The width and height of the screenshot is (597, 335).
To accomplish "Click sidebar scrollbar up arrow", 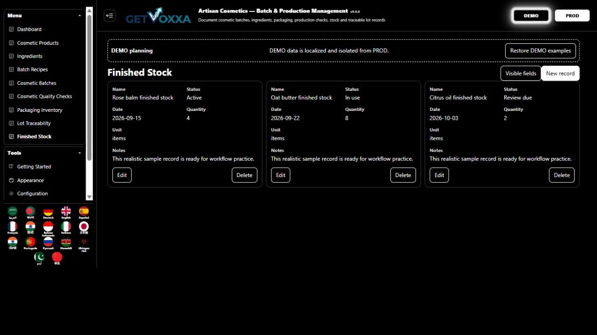I will (x=90, y=11).
